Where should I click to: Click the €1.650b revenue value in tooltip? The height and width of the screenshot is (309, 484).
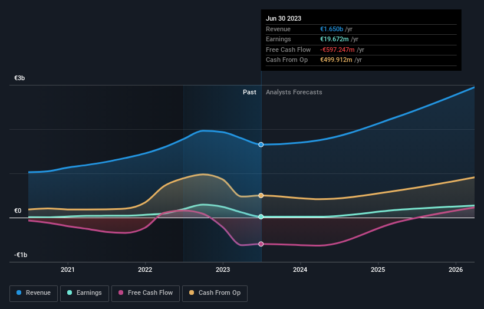pos(331,29)
